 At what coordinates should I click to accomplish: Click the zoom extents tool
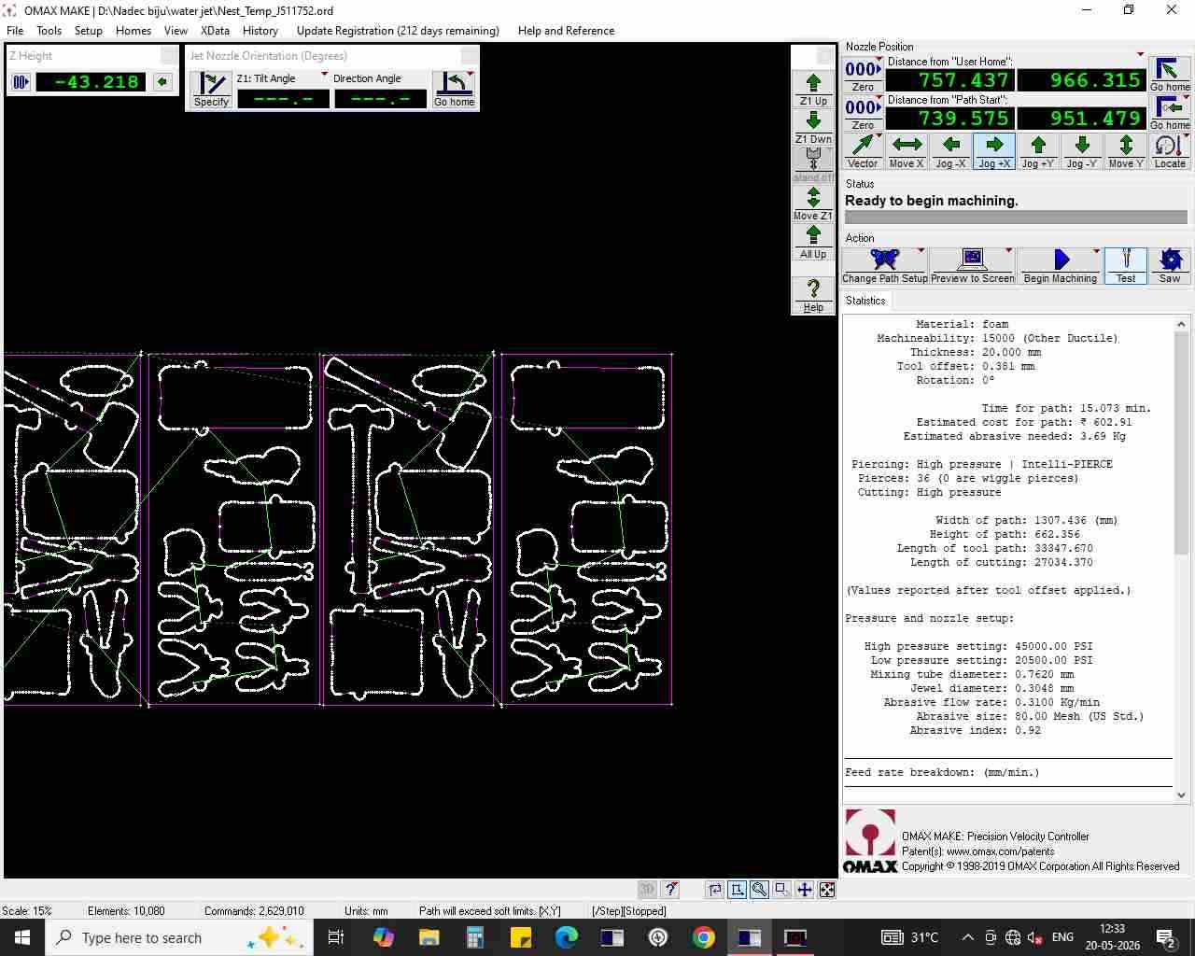827,890
